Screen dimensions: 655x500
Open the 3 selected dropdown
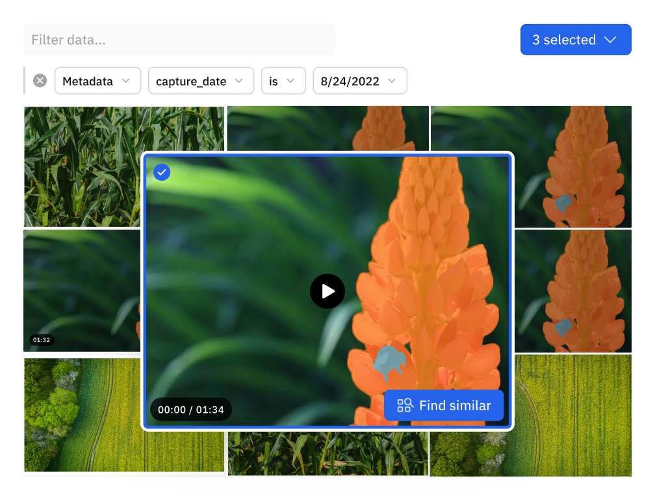click(576, 40)
